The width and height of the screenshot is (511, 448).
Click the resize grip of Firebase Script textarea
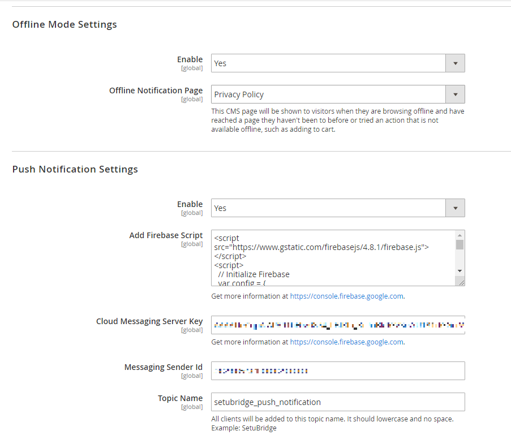[x=461, y=281]
